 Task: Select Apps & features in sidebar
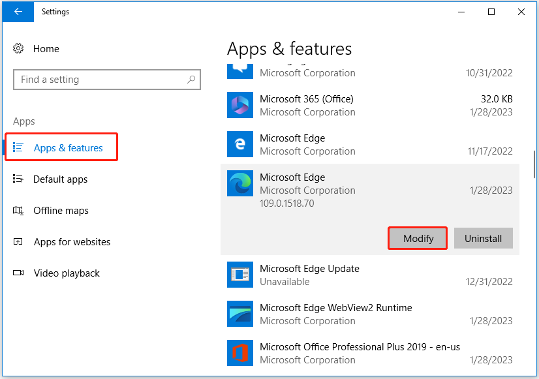click(61, 147)
